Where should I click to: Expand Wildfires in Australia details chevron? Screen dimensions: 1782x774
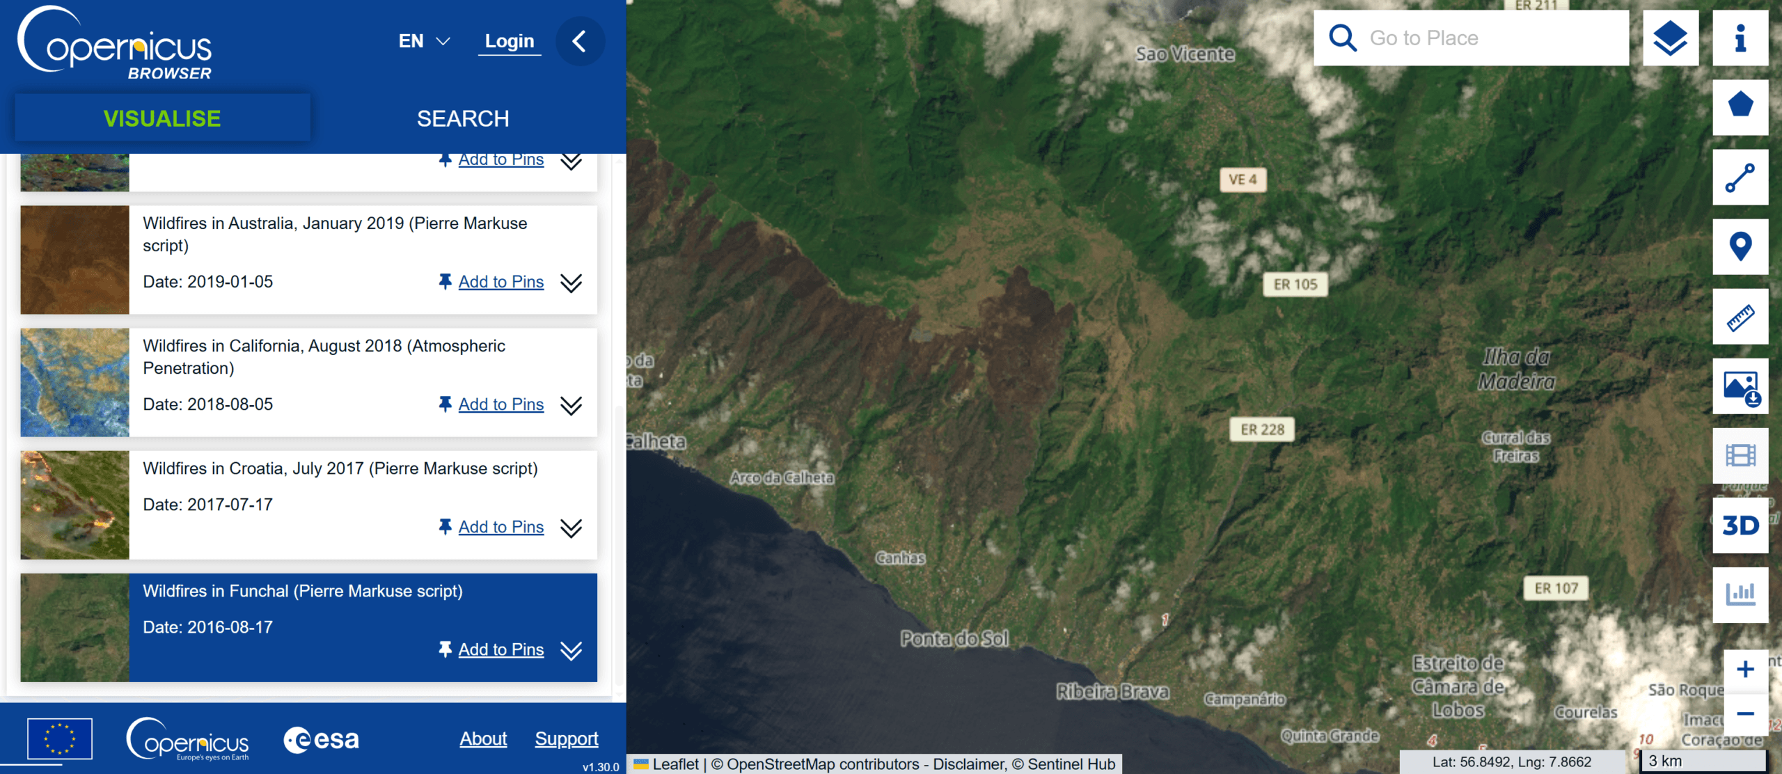571,283
